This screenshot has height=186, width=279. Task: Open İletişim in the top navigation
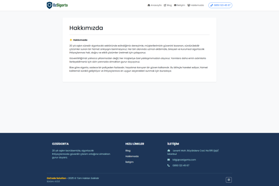[181, 5]
